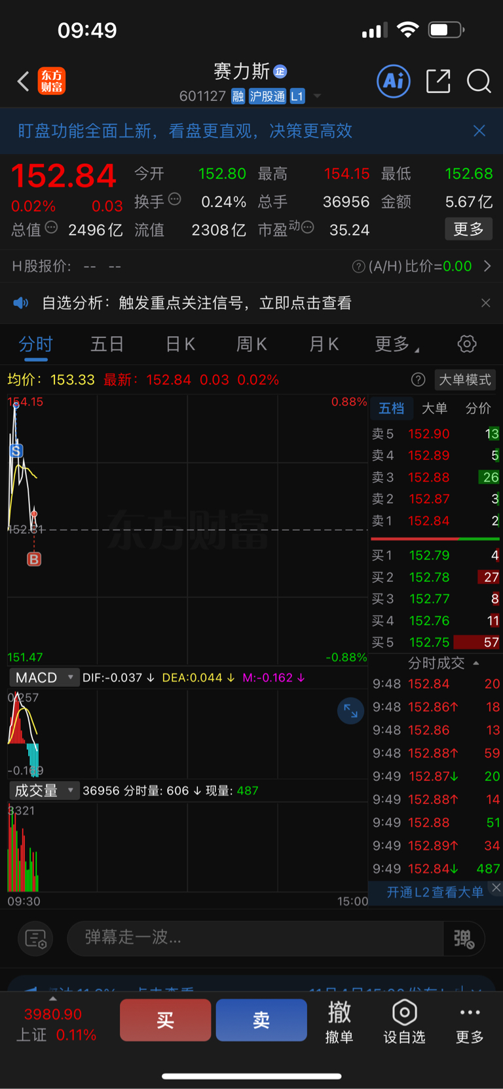The height and width of the screenshot is (1089, 503).
Task: Open the MACD indicator dropdown
Action: click(x=45, y=678)
